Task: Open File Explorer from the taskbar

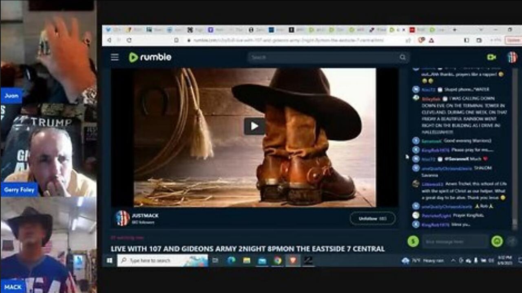Action: 247,260
